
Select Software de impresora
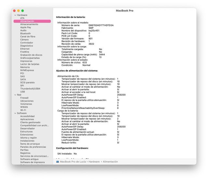click(32, 162)
